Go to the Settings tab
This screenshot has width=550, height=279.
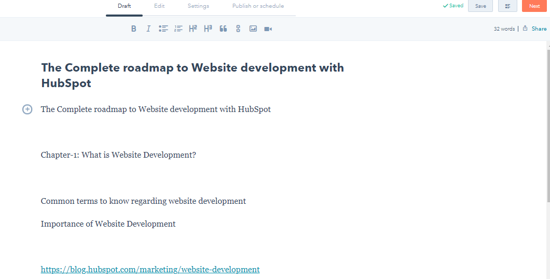tap(198, 6)
